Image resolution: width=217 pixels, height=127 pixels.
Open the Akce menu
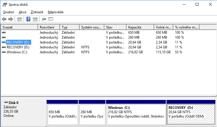pos(22,12)
